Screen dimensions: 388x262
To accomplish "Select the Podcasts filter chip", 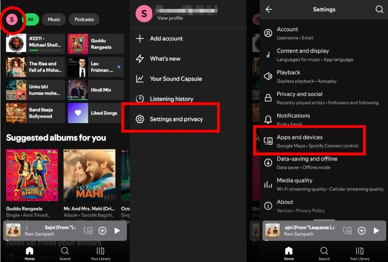I will tap(84, 19).
